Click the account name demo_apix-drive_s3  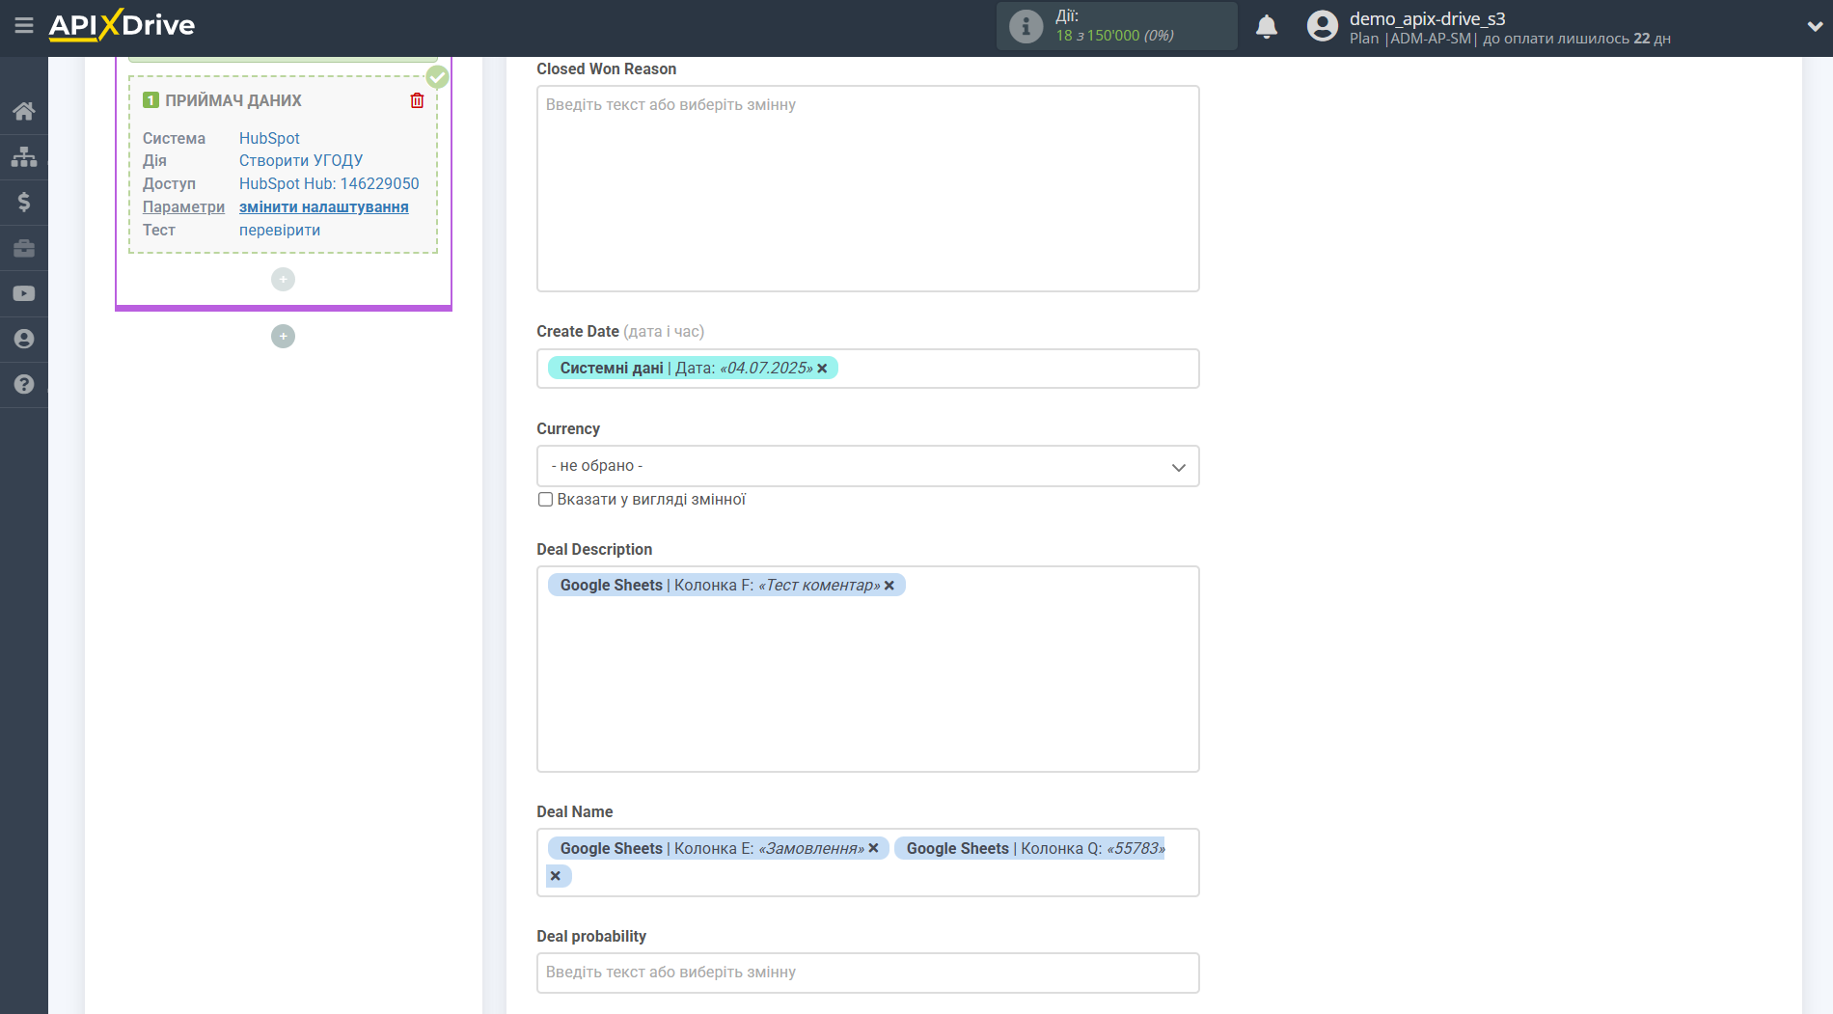(1427, 18)
